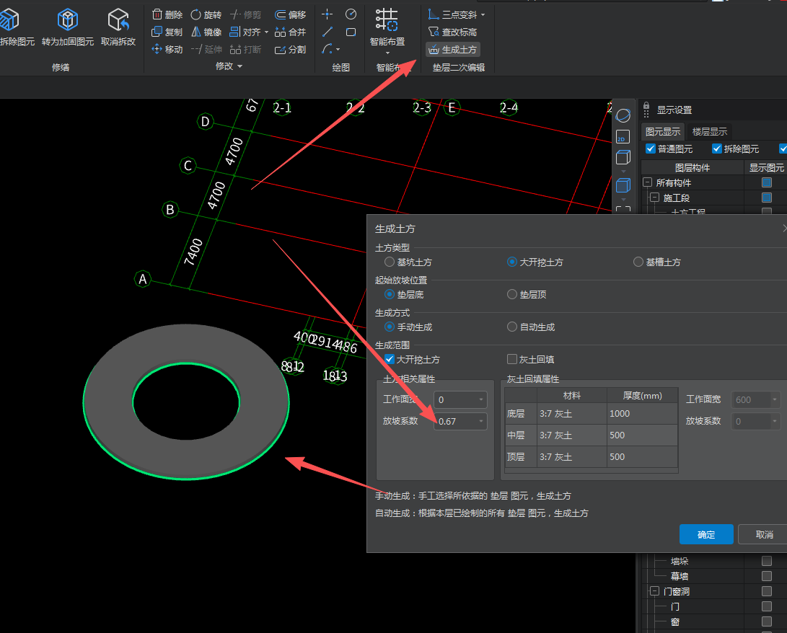Click 三点变斜 three-point slope tool
Image resolution: width=787 pixels, height=633 pixels.
452,14
